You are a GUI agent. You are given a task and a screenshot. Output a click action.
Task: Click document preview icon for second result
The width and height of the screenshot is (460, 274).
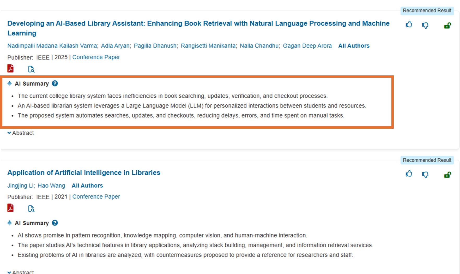click(31, 209)
